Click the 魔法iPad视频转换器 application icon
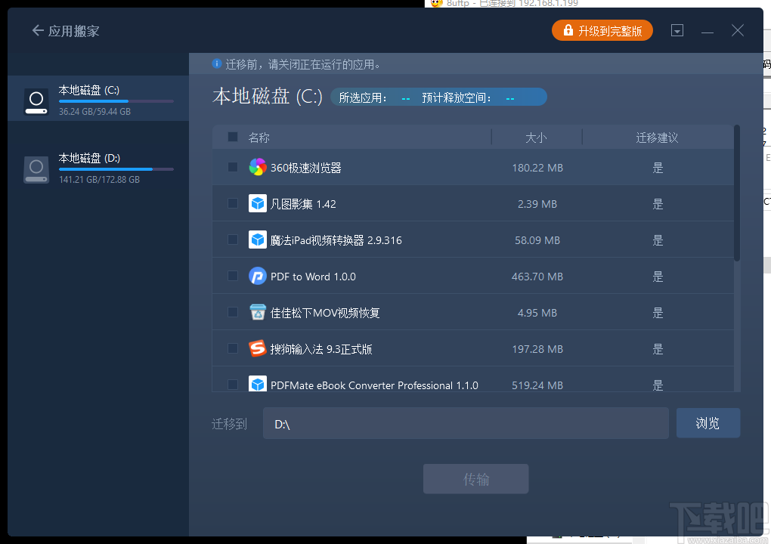The width and height of the screenshot is (771, 544). (x=258, y=240)
